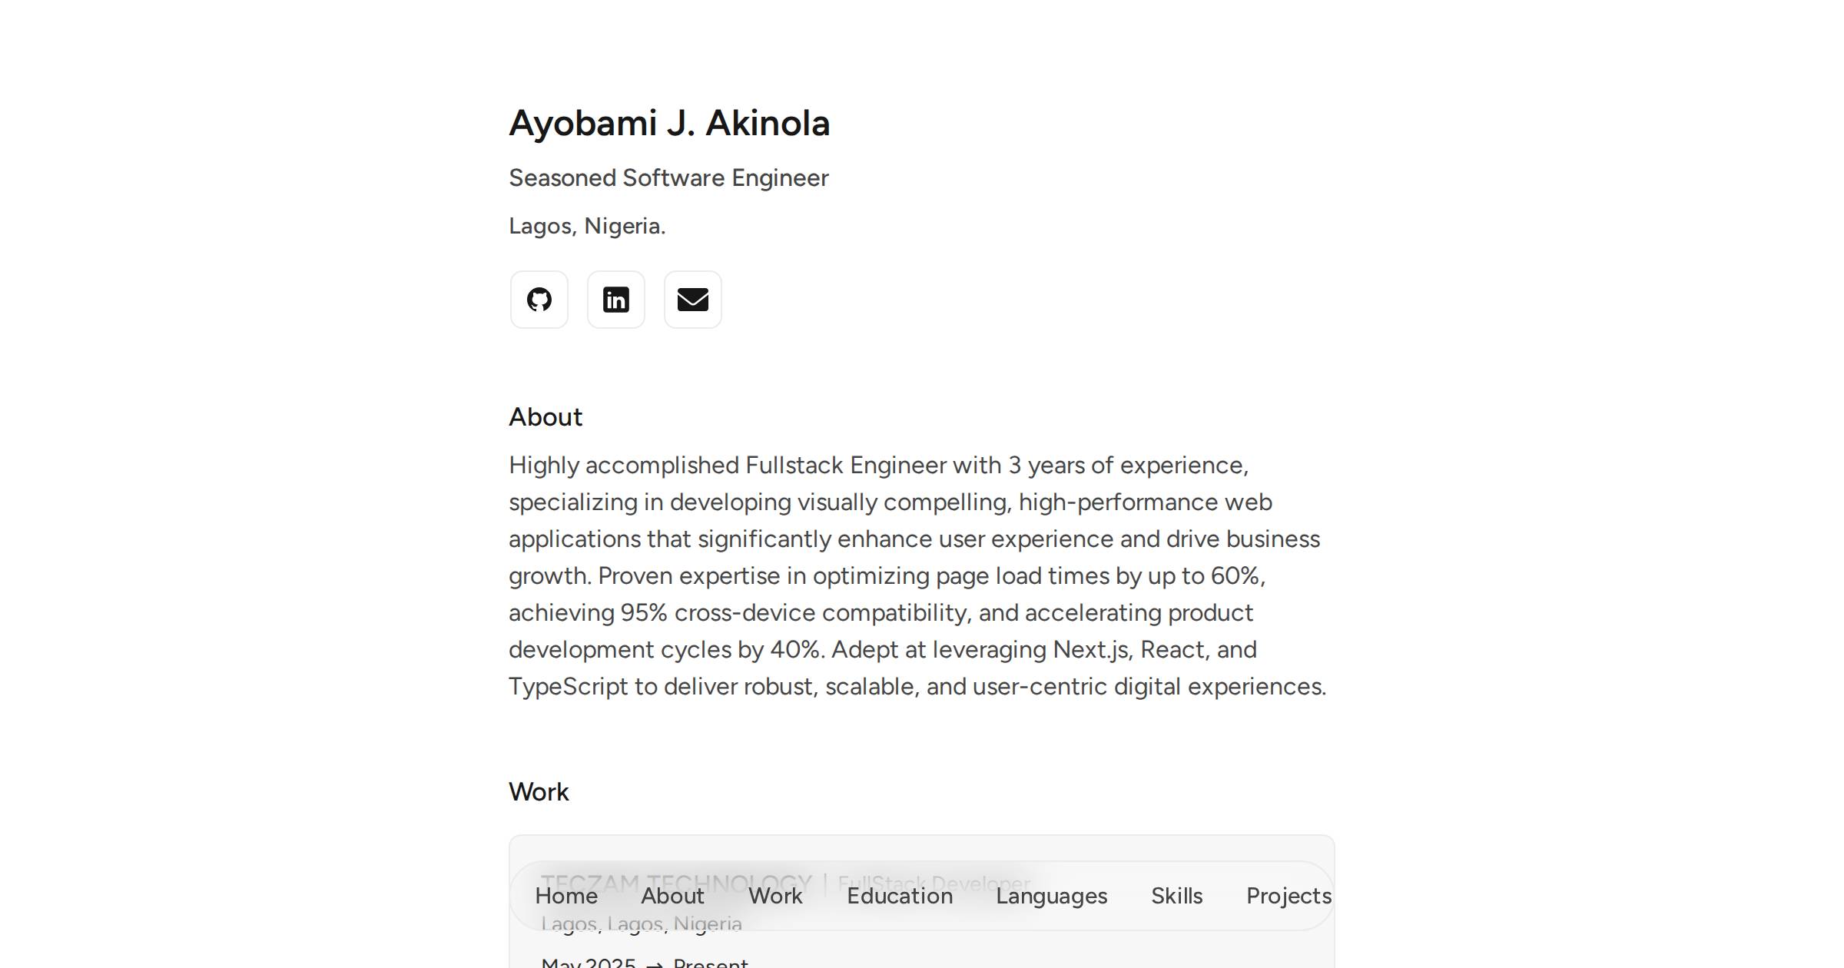Viewport: 1844px width, 968px height.
Task: Open the GitHub profile icon
Action: [x=539, y=300]
